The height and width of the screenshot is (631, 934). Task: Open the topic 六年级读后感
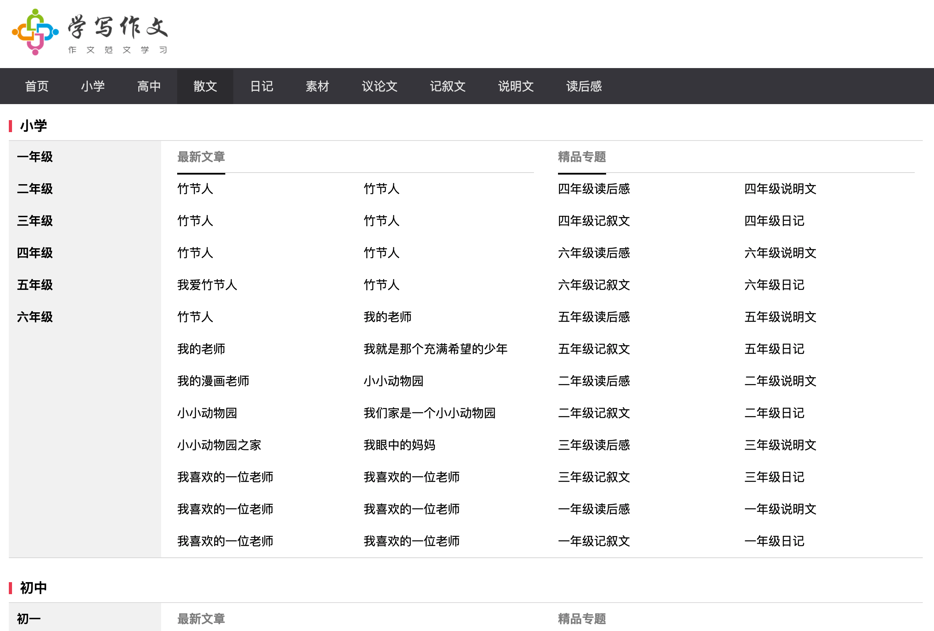tap(594, 253)
